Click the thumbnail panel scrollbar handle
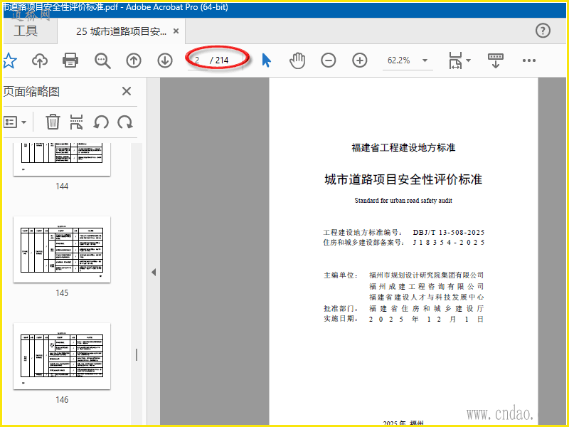This screenshot has height=427, width=569. coord(137,354)
